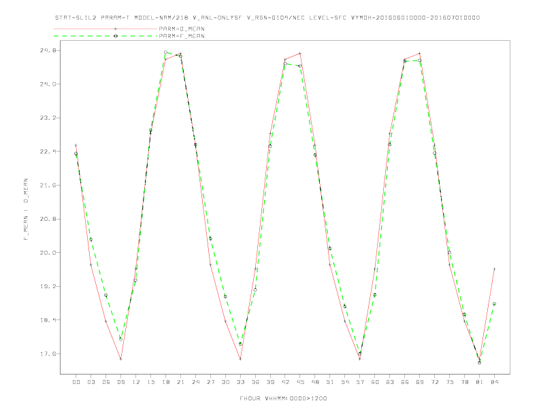Click the x-axis tick label 69
539x416 pixels.
point(420,382)
